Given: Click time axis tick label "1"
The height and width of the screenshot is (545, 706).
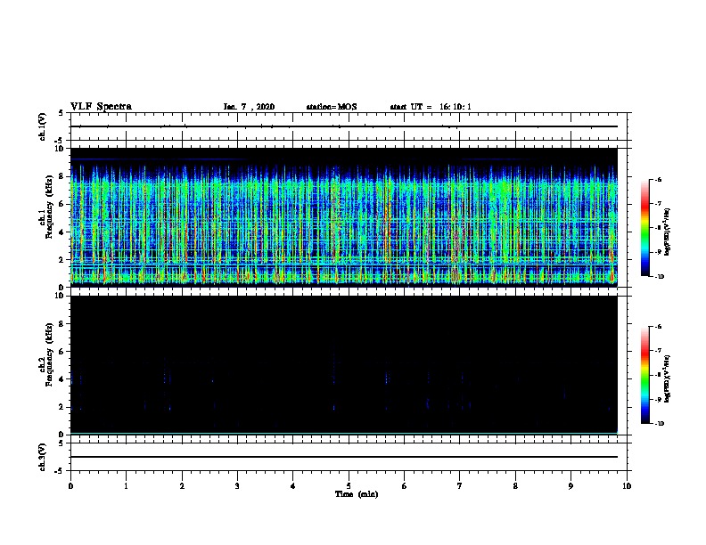Looking at the screenshot, I should tap(126, 486).
